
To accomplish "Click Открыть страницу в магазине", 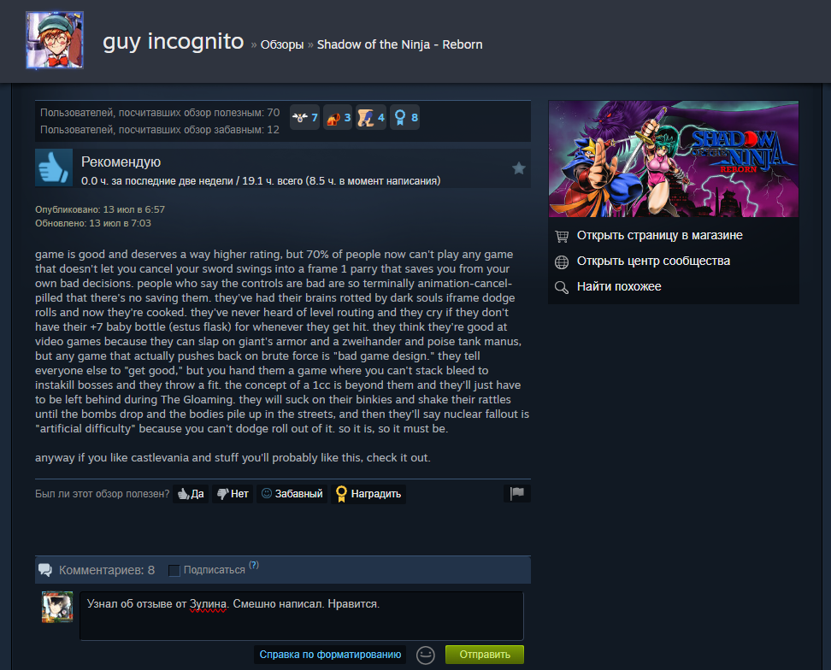I will [x=659, y=235].
